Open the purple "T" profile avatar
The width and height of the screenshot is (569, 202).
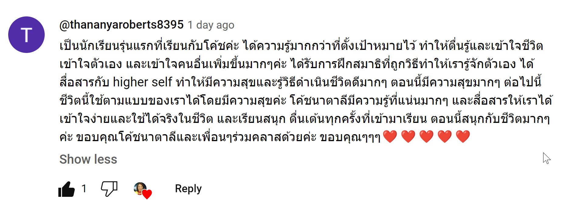(x=26, y=35)
